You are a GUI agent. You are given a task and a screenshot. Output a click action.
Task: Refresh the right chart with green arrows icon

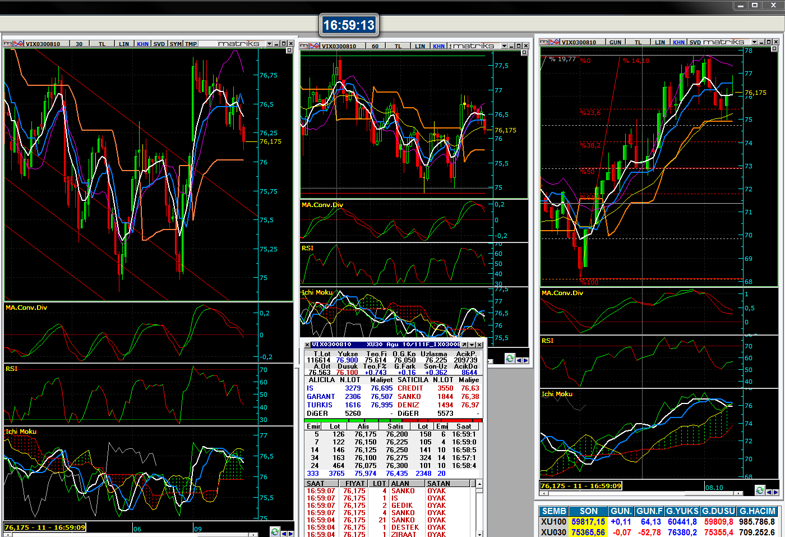[760, 490]
